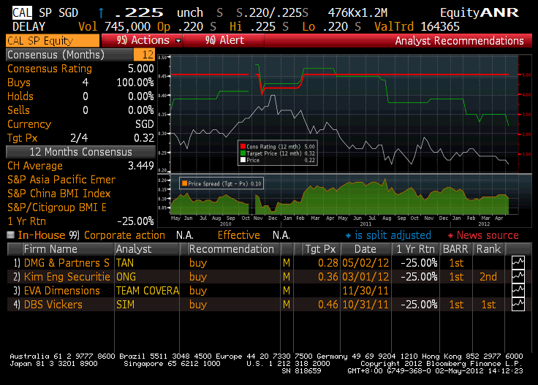The height and width of the screenshot is (385, 538).
Task: Click target price 0.36 for Kim Eng
Action: 328,277
